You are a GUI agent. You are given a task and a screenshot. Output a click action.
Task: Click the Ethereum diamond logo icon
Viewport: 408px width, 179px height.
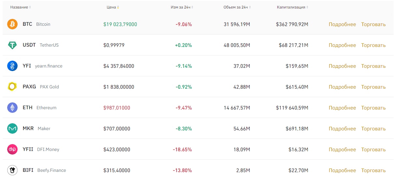click(x=12, y=108)
